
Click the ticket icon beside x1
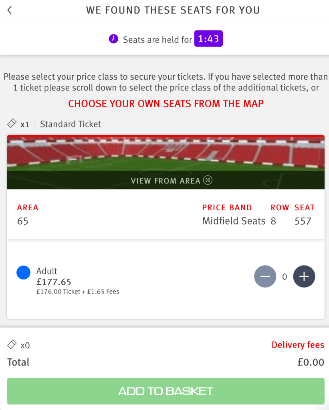click(x=12, y=124)
